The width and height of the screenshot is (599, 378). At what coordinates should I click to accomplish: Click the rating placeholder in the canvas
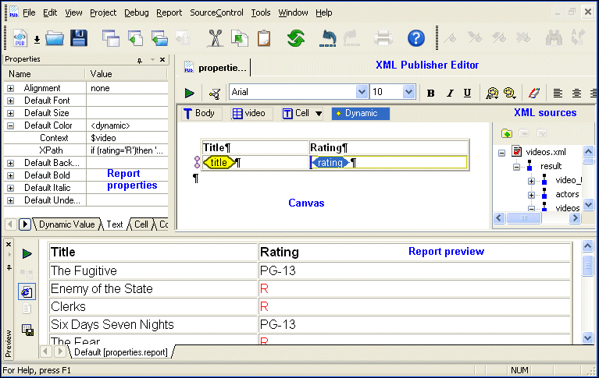pyautogui.click(x=330, y=163)
